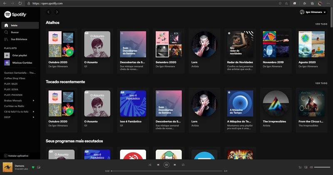Screen dimensions: 333x175
Task: Open Músicas Curtidas heart icon
Action: (7, 63)
